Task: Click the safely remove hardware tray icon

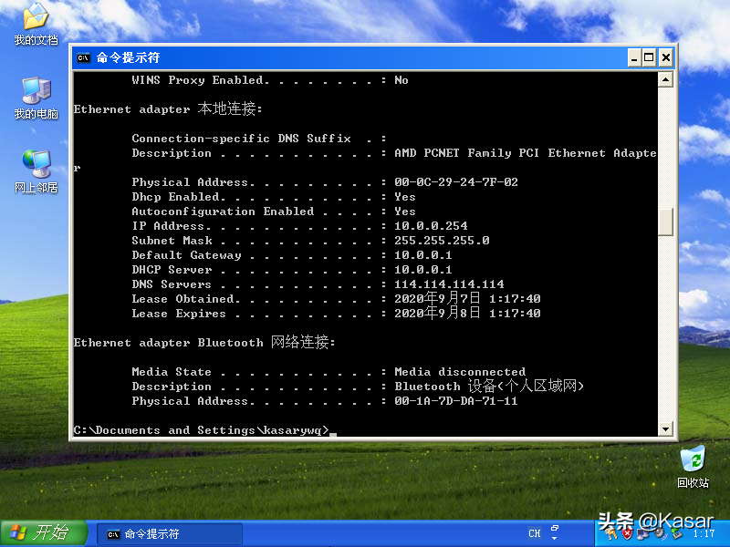Action: tap(677, 533)
